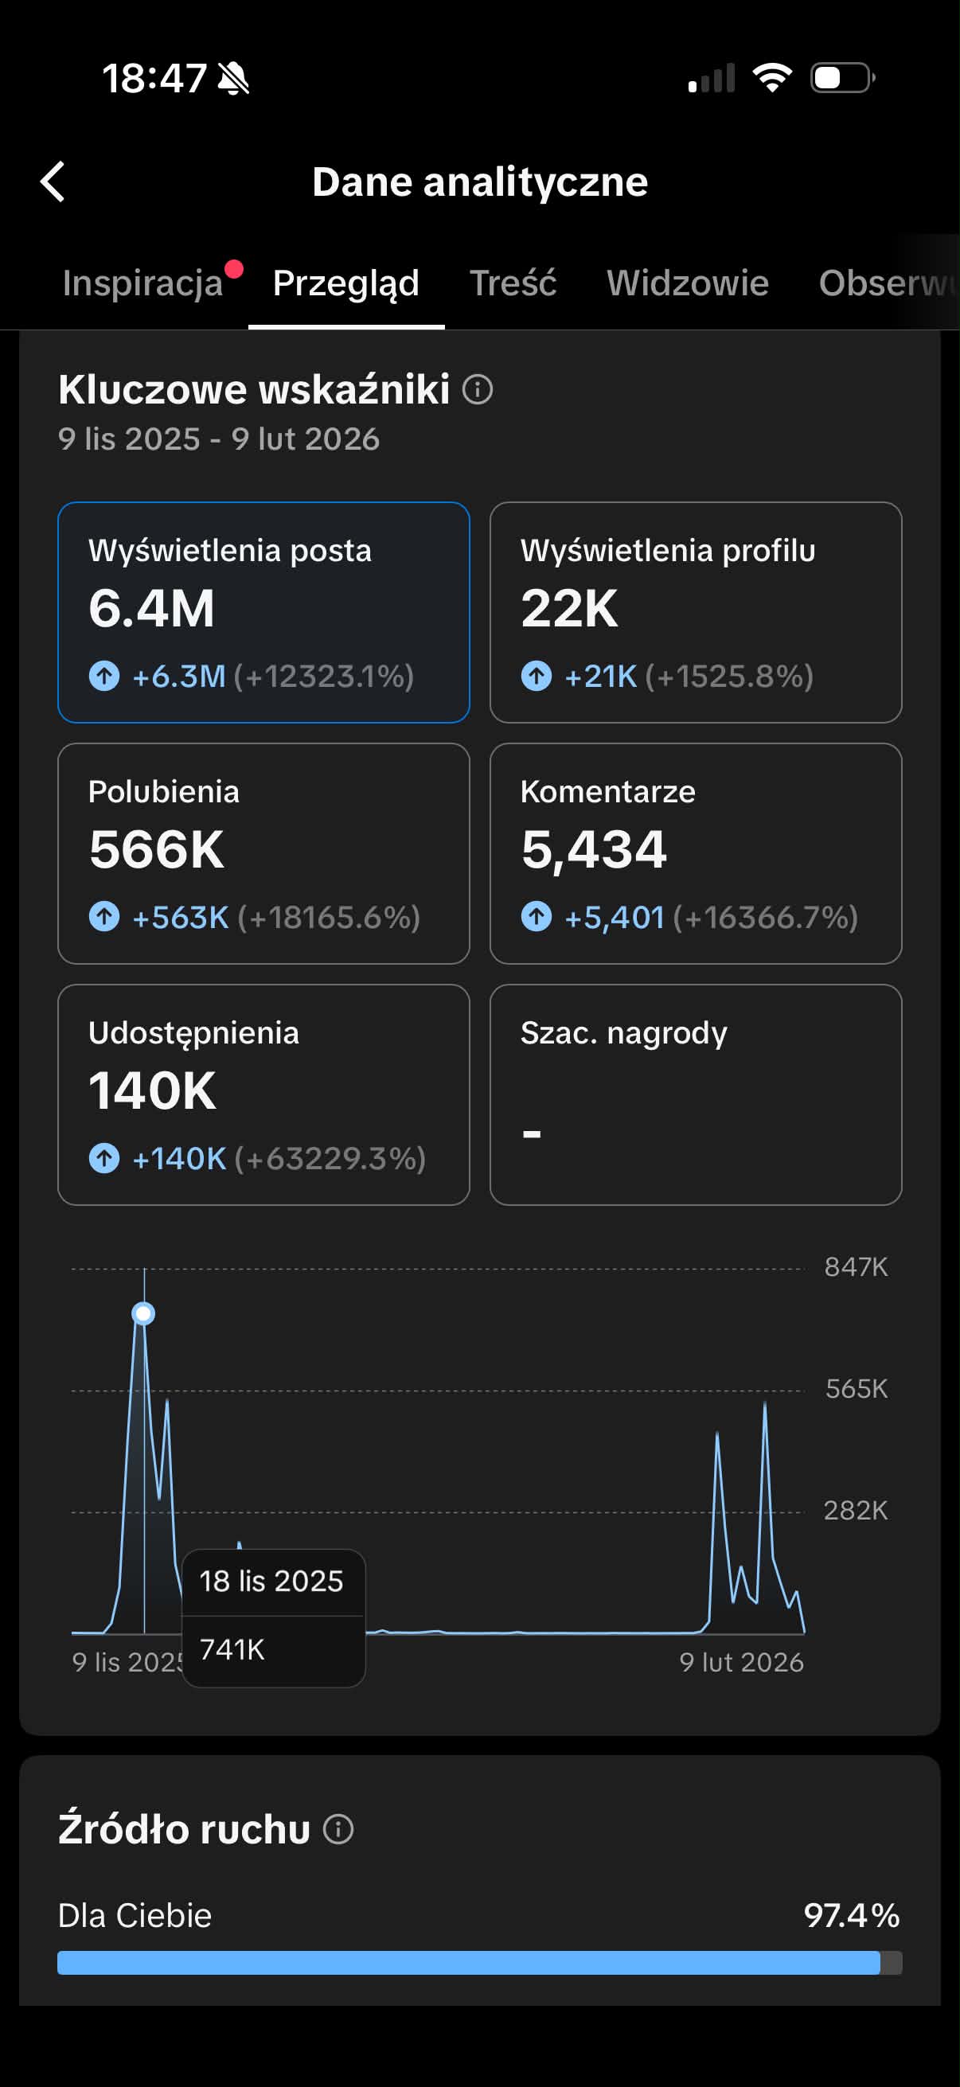Select the Wyświetlenia profilu metric card
This screenshot has height=2087, width=960.
(696, 613)
